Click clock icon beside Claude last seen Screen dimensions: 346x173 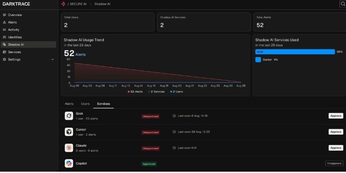pyautogui.click(x=174, y=148)
